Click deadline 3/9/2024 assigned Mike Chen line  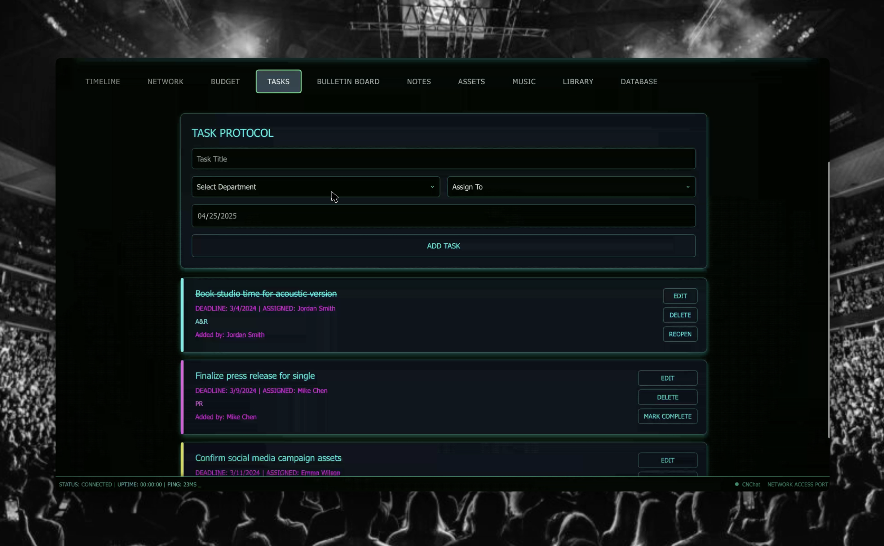[261, 390]
